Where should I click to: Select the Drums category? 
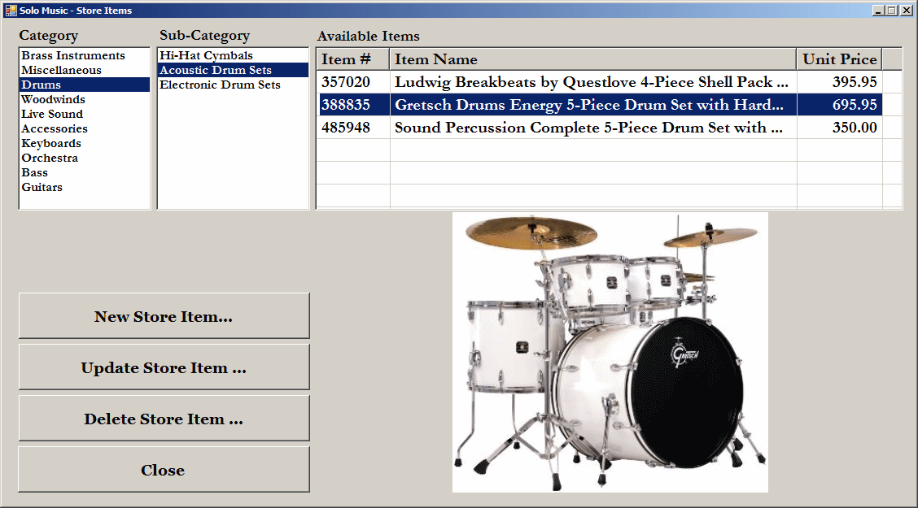point(85,85)
